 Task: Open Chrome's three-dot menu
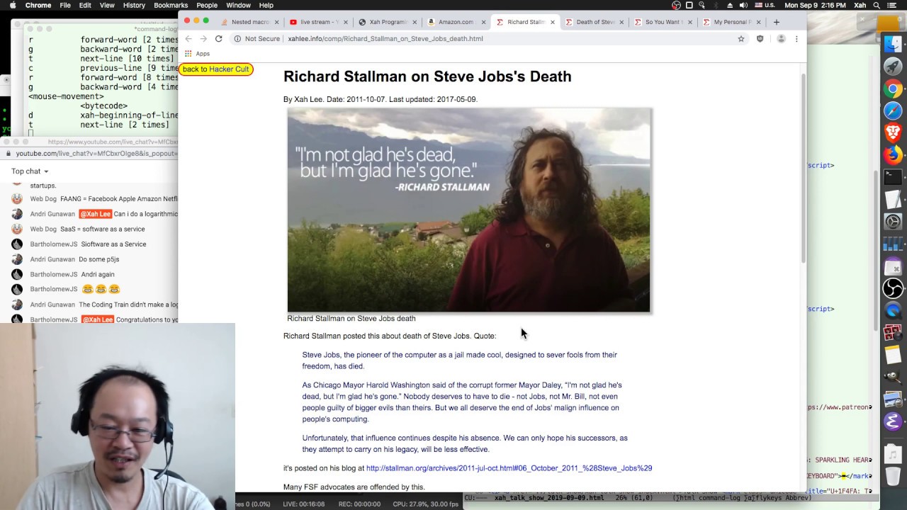tap(796, 39)
